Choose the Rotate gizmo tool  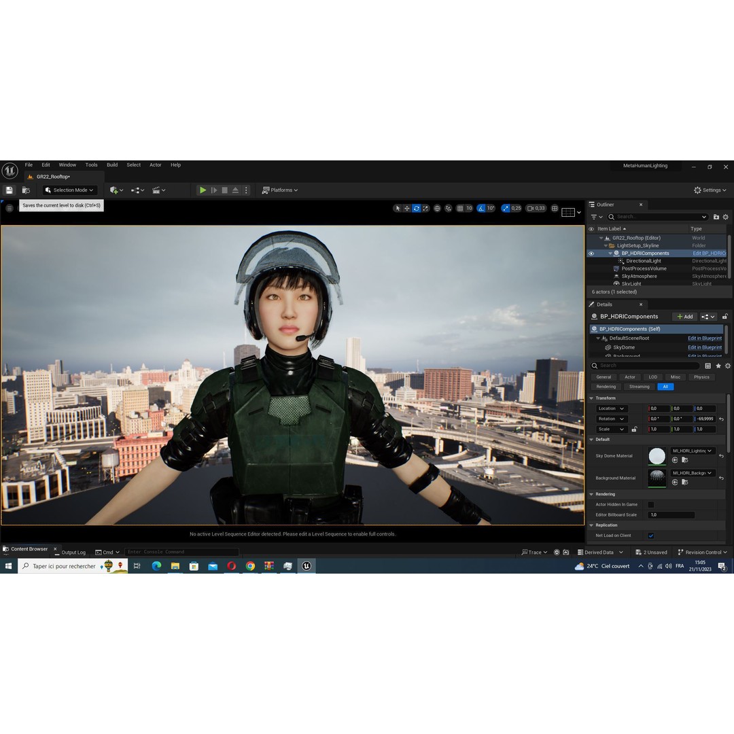pos(416,209)
